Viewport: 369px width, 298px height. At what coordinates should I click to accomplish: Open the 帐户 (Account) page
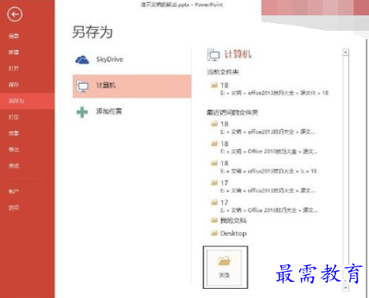[x=14, y=191]
